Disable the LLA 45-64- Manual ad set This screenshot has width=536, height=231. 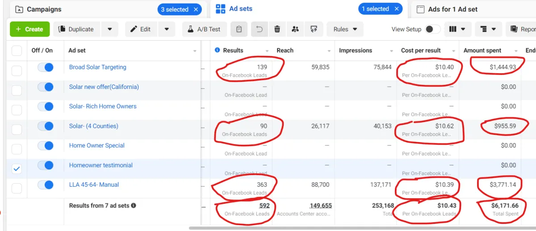click(46, 185)
